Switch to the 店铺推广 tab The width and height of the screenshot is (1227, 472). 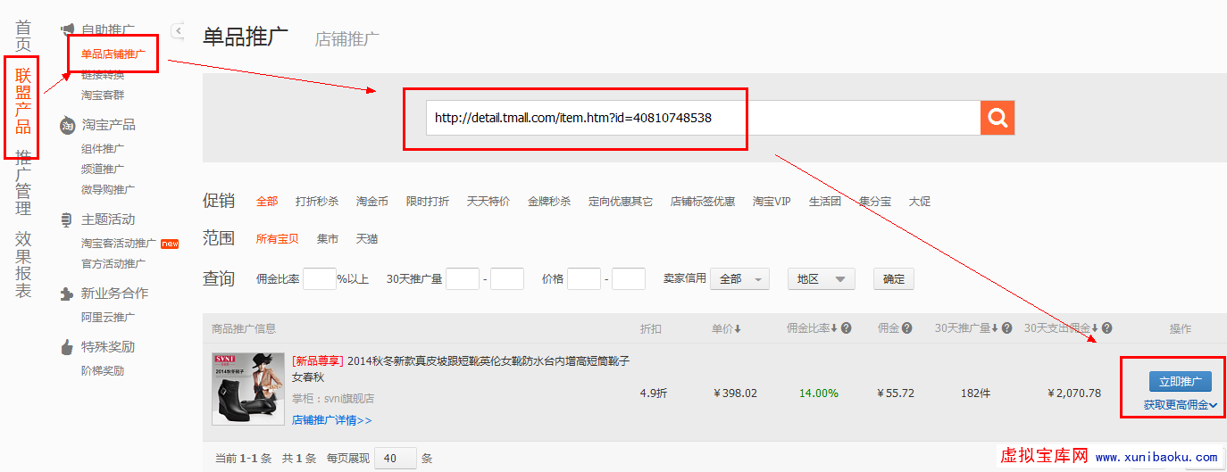pos(346,39)
